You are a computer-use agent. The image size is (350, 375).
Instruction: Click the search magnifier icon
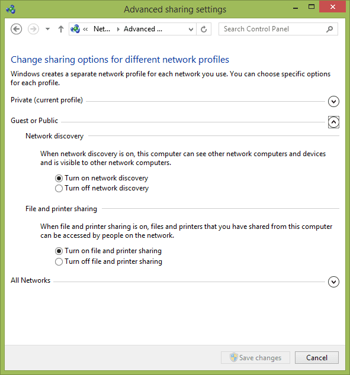click(x=329, y=29)
